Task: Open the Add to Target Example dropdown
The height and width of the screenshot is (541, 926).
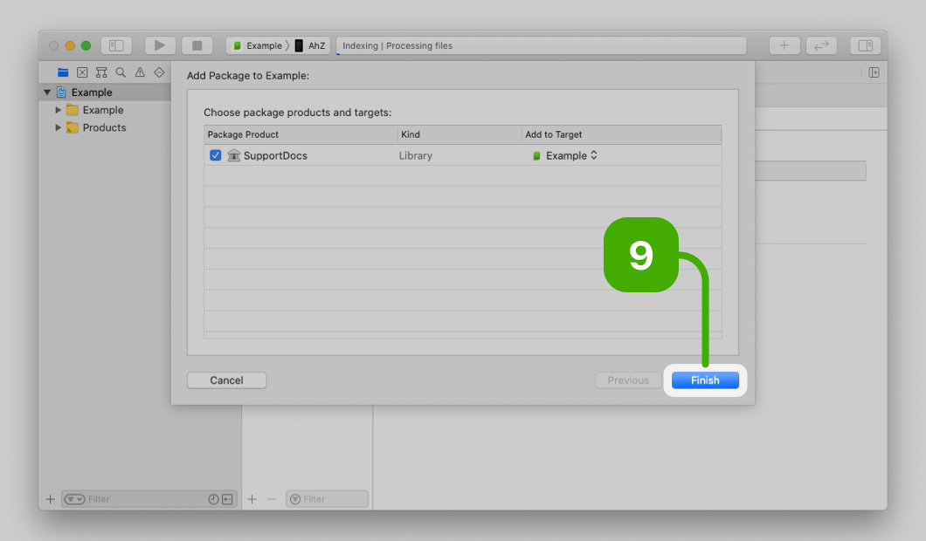Action: point(566,155)
